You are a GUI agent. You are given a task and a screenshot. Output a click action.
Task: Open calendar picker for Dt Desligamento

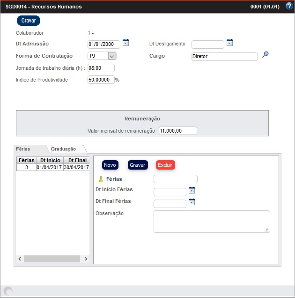point(229,43)
